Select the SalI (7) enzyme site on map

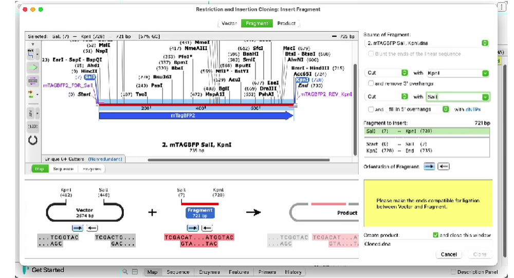[89, 77]
